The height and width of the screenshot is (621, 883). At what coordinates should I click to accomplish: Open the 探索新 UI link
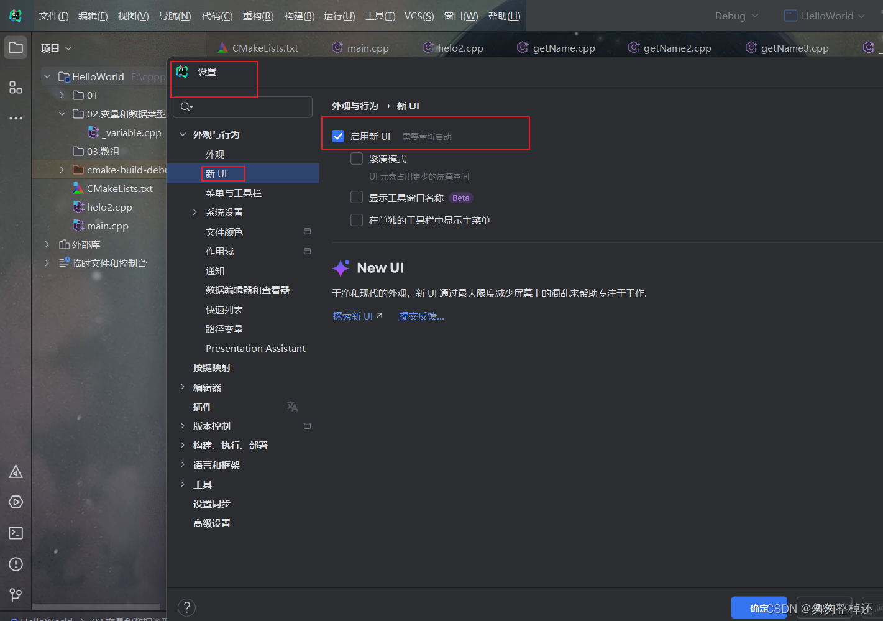click(x=358, y=316)
